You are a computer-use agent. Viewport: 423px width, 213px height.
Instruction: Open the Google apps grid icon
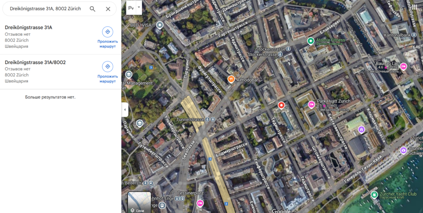tap(414, 7)
